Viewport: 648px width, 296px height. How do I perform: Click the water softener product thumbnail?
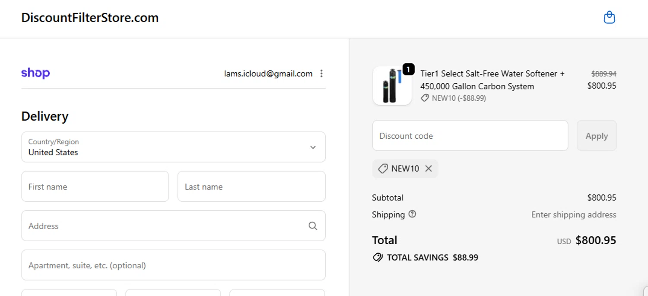(392, 86)
